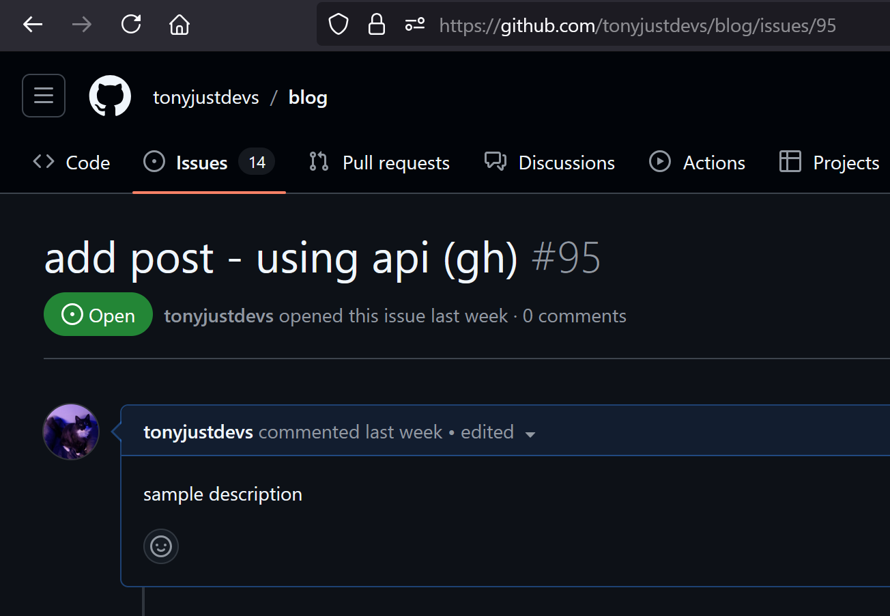
Task: Click the browser forward arrow
Action: (x=82, y=25)
